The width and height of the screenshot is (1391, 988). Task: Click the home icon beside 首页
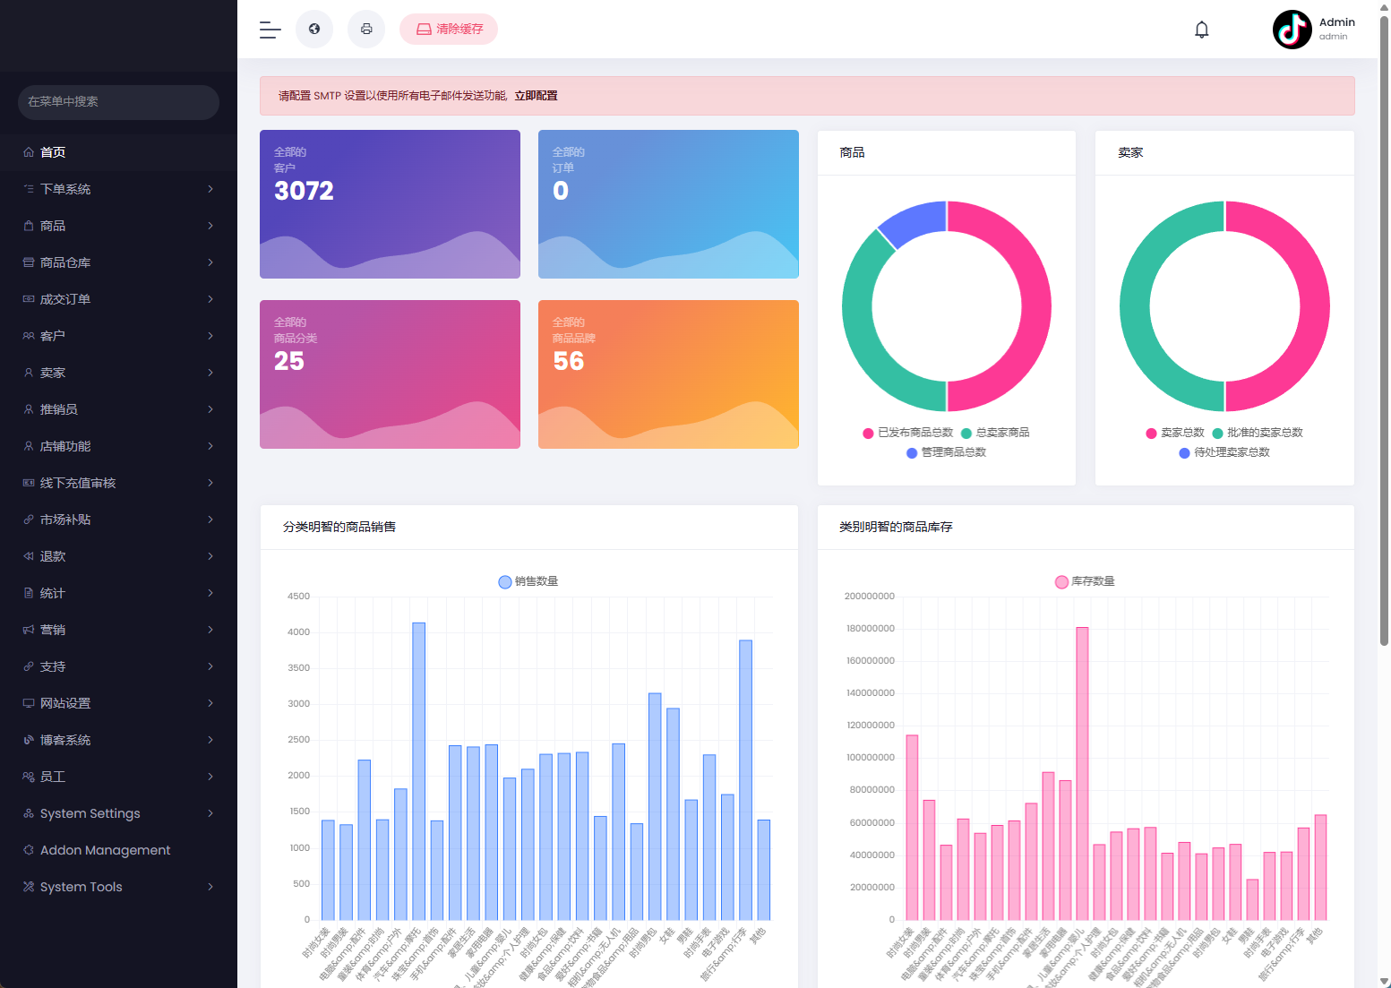pyautogui.click(x=29, y=152)
